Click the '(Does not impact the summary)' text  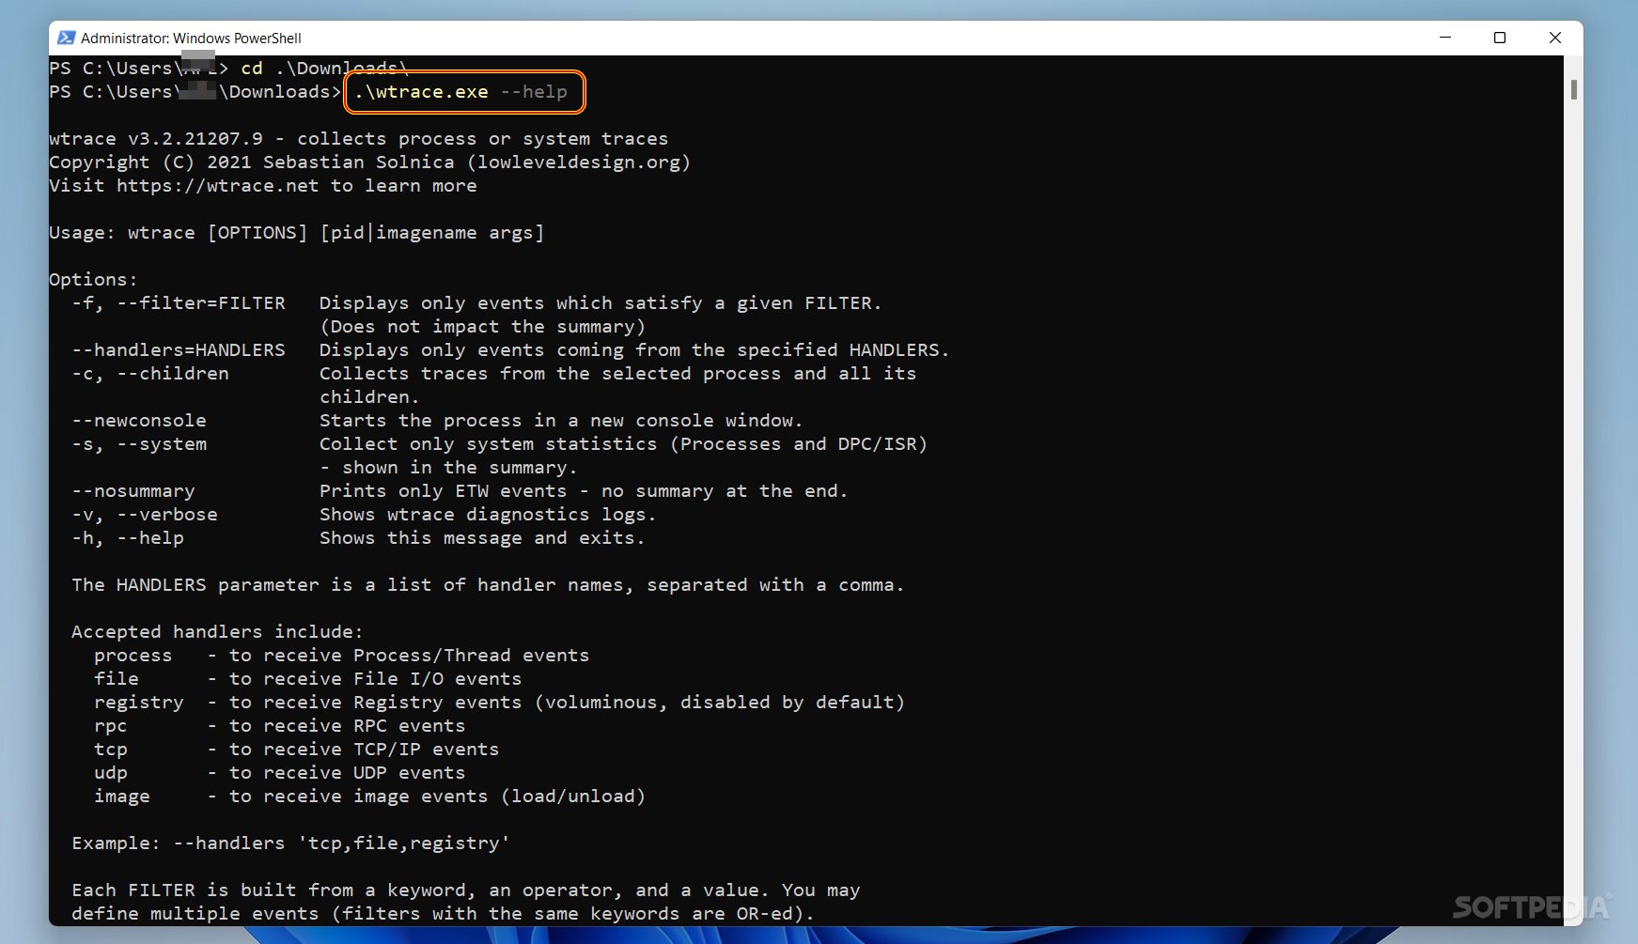tap(483, 327)
